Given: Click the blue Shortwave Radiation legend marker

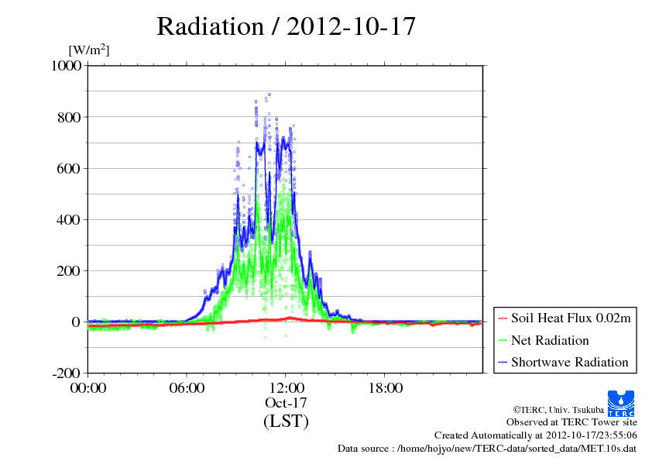Looking at the screenshot, I should tap(503, 363).
